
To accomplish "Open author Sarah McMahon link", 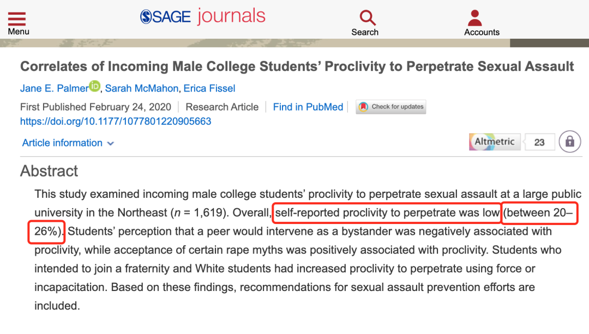I will tap(142, 89).
